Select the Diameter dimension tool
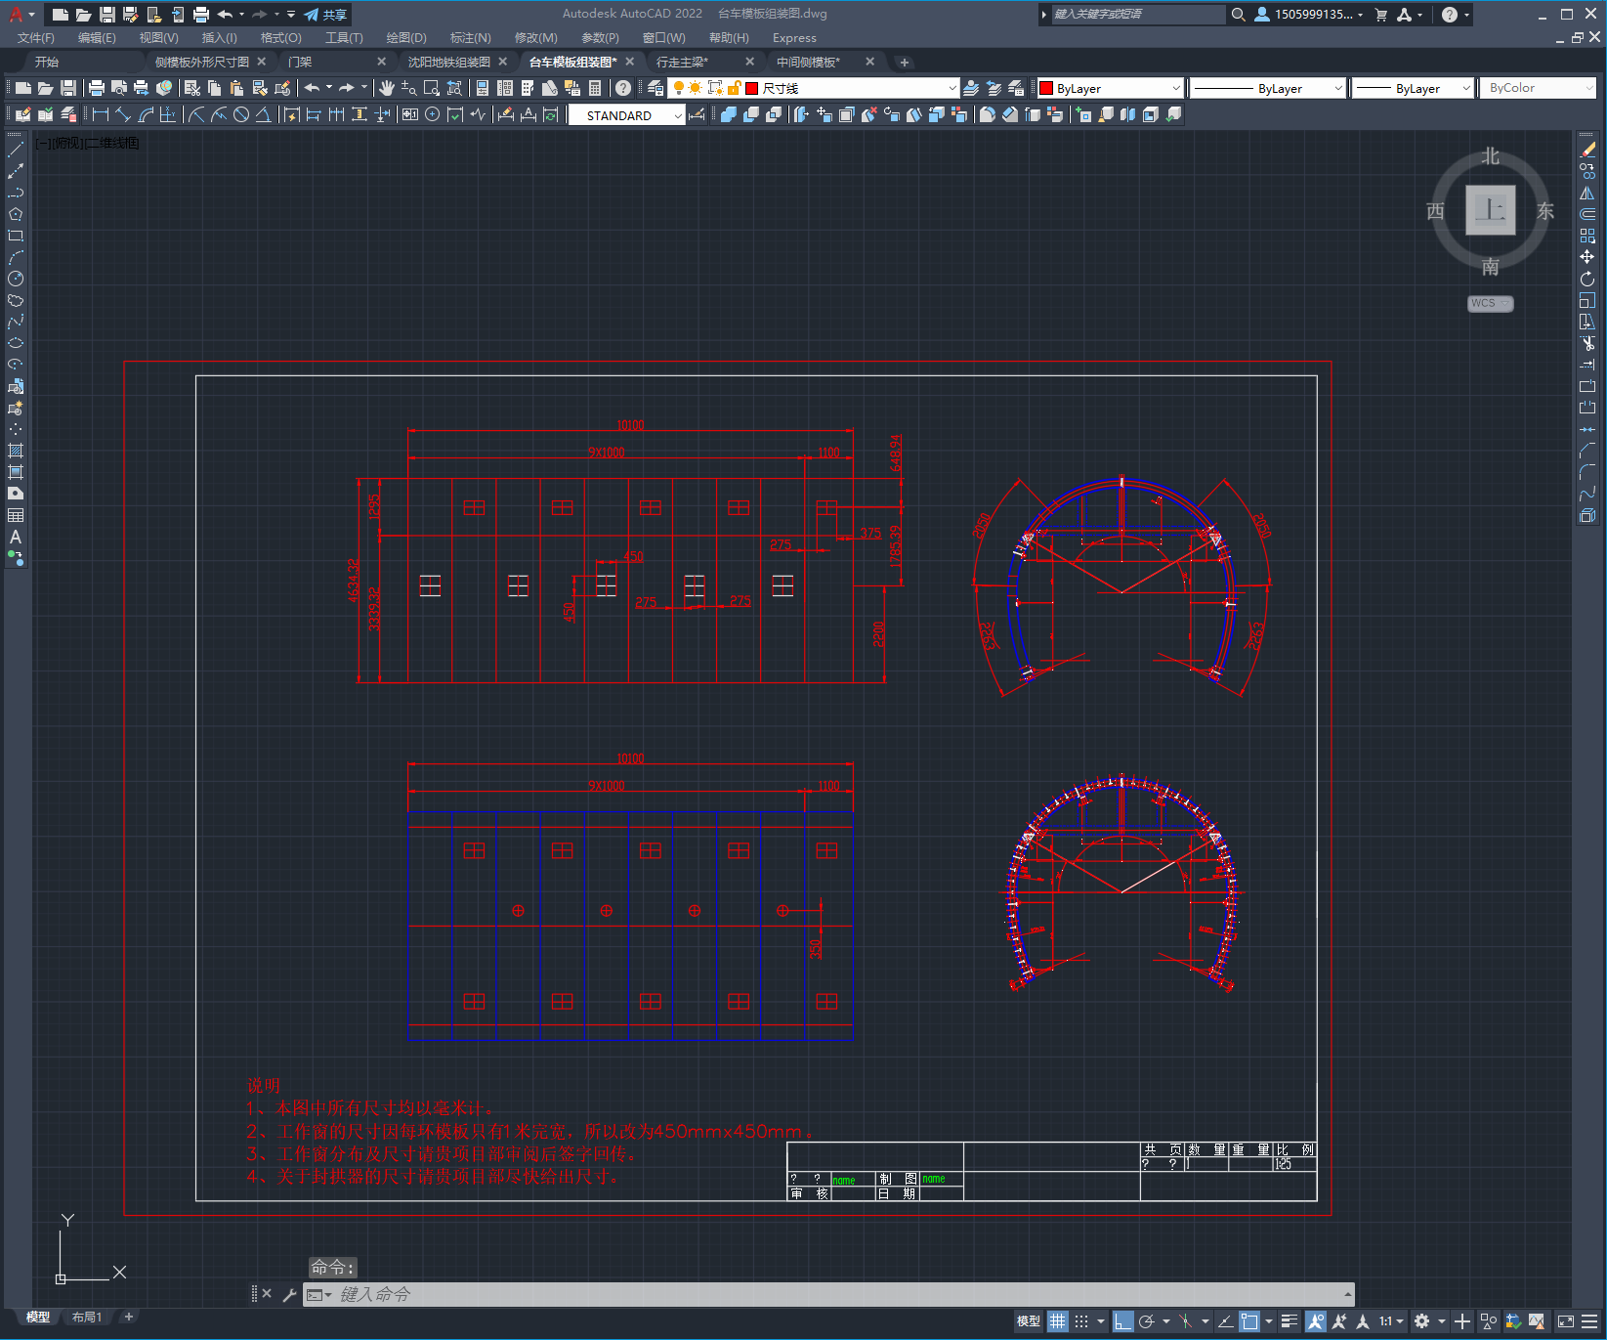Viewport: 1607px width, 1340px height. (x=241, y=114)
